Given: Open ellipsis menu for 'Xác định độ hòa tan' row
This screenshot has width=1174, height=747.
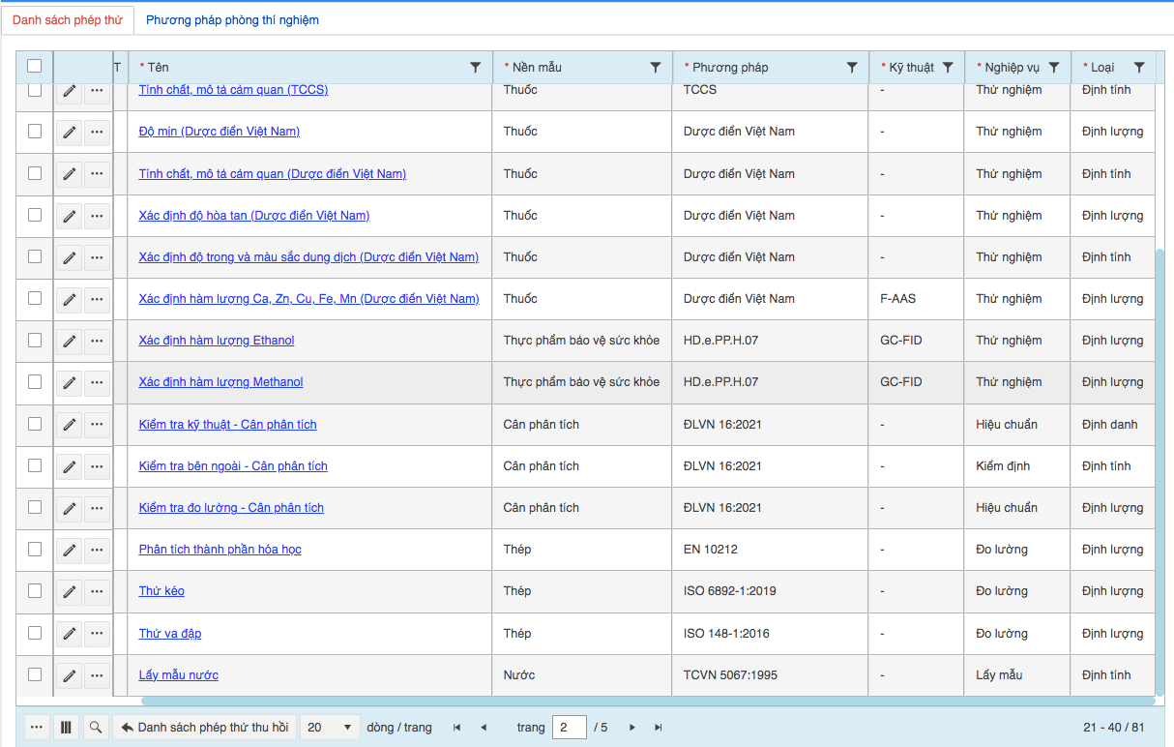Looking at the screenshot, I should 97,217.
